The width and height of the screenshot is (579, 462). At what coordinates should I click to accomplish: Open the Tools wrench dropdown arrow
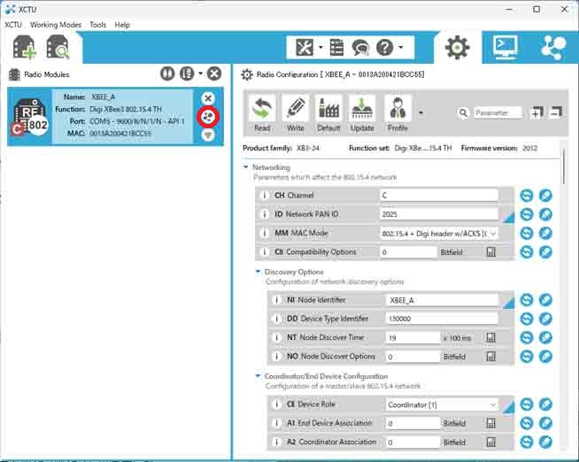pos(320,47)
